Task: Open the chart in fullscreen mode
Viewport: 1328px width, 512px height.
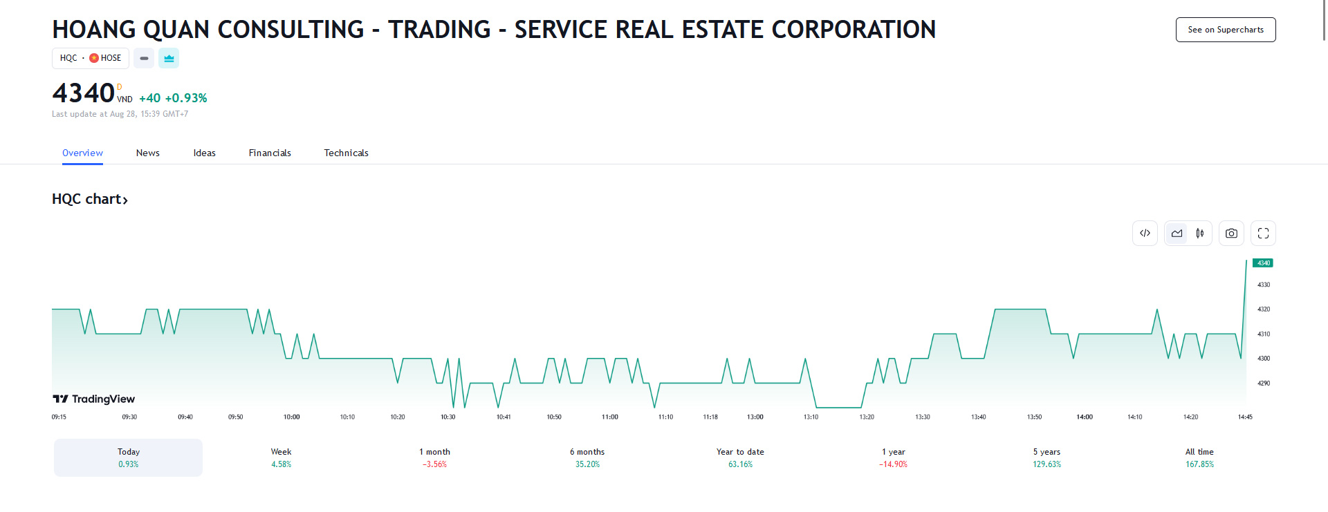Action: coord(1263,234)
